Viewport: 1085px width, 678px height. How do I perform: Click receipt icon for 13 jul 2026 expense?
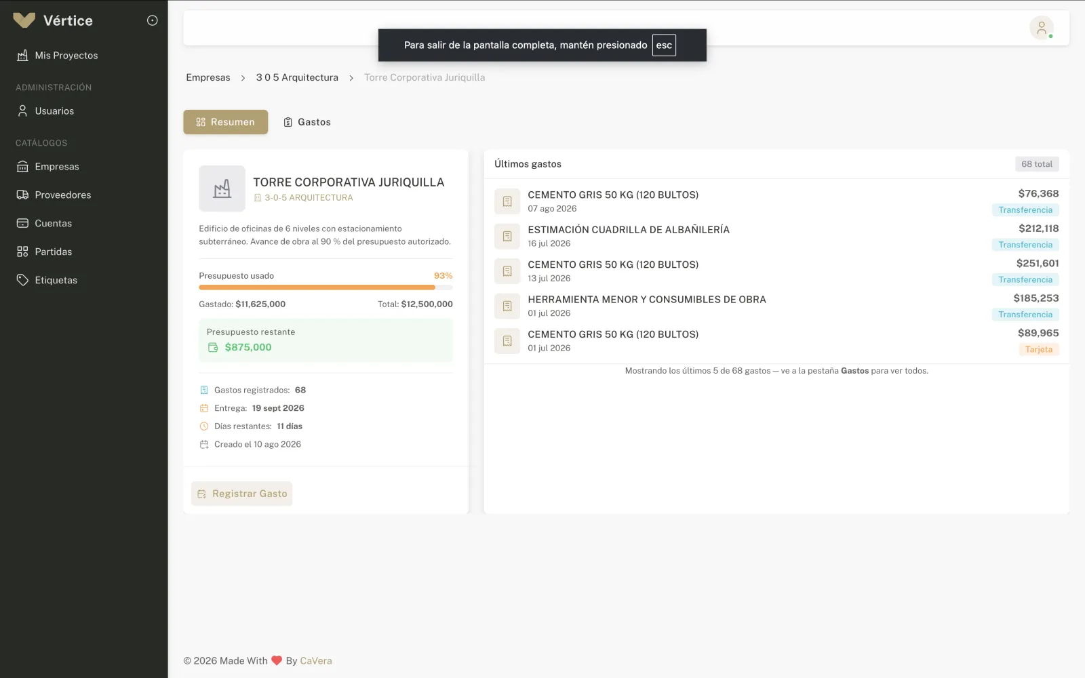(507, 271)
